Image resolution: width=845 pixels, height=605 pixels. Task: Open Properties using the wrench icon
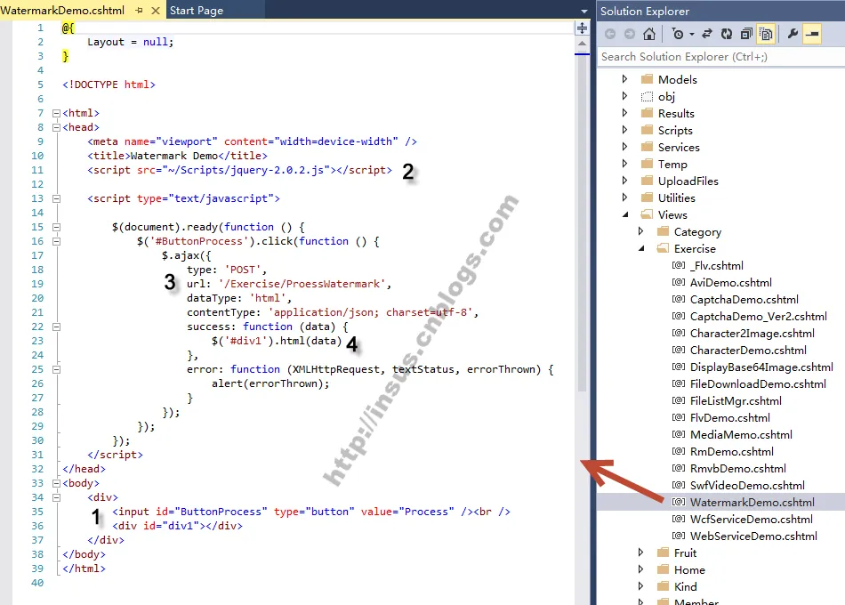pos(793,34)
